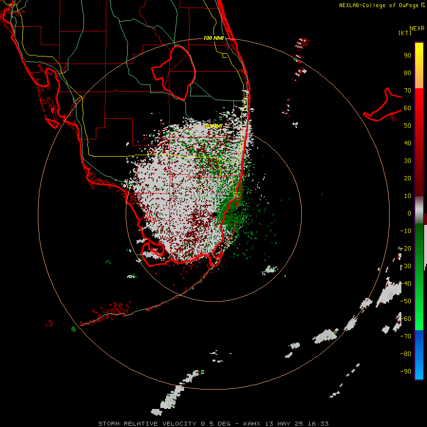Click the positive 80 knot scale label

(x=408, y=73)
